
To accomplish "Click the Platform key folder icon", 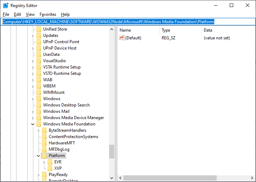I will click(44, 156).
